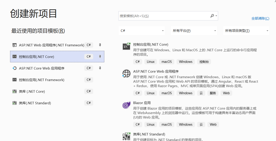Choose 类库(.NET Standard) title in results
The image size is (276, 141).
149,134
